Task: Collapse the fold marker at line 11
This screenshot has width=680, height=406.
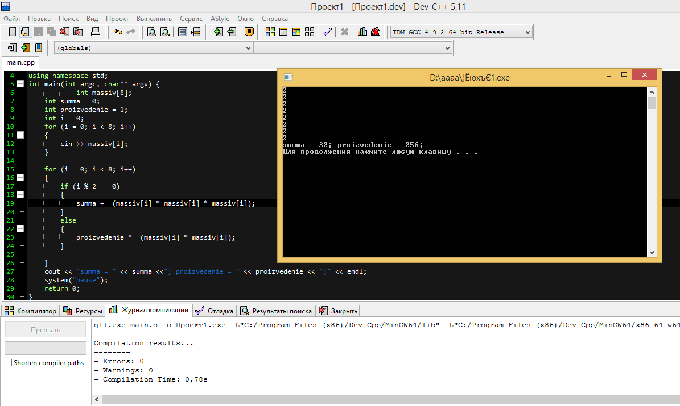Action: click(20, 135)
